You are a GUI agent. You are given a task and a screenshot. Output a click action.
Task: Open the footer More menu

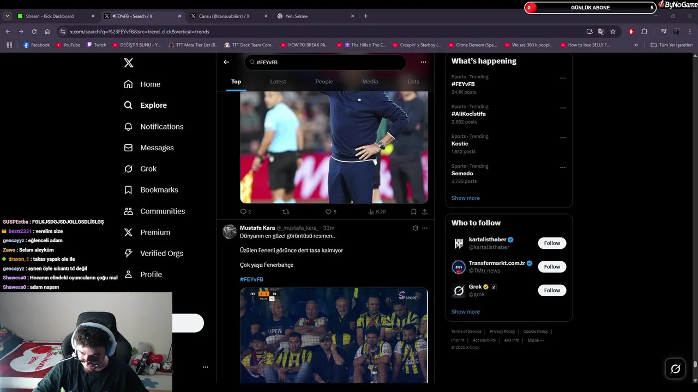(535, 340)
